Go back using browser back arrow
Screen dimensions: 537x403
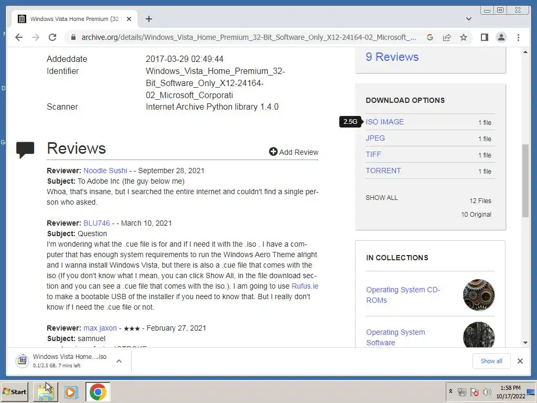(19, 37)
